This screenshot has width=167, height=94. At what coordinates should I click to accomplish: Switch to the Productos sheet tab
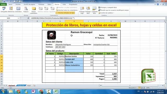21,85
